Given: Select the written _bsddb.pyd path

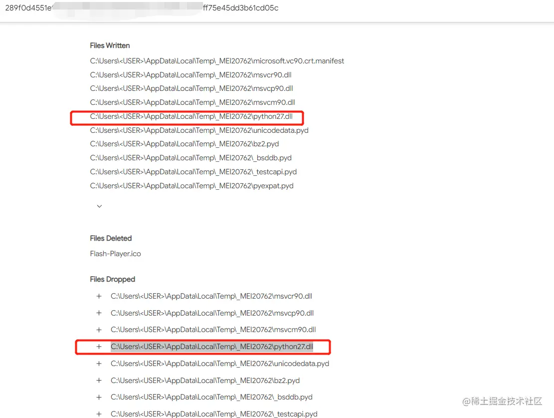Looking at the screenshot, I should tap(191, 158).
